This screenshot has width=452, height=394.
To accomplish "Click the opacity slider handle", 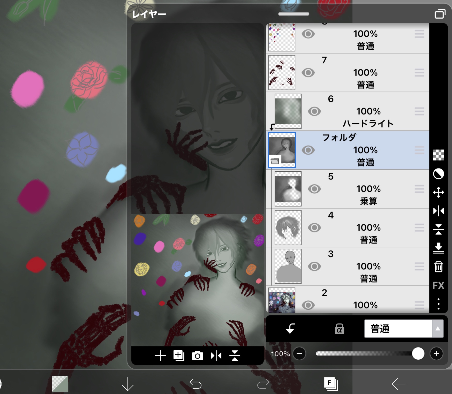I will pos(418,353).
